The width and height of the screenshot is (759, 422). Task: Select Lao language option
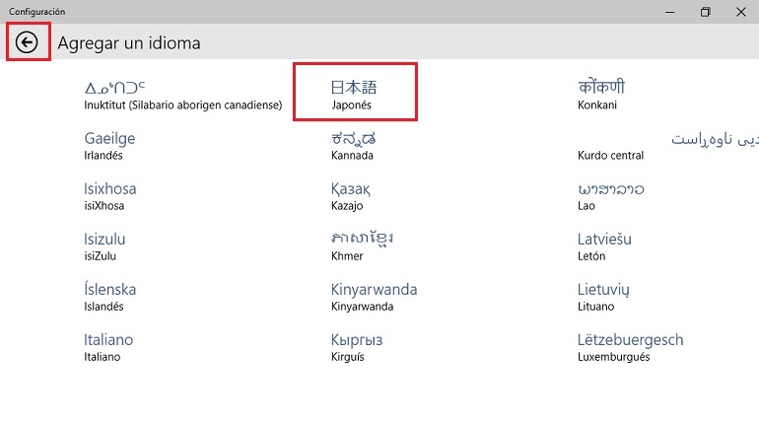click(604, 196)
